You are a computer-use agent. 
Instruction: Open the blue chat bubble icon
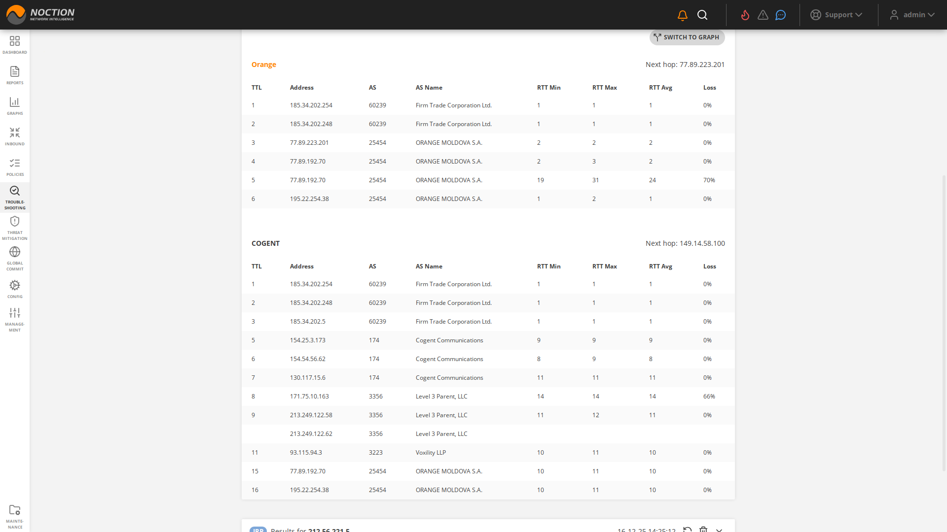point(780,15)
